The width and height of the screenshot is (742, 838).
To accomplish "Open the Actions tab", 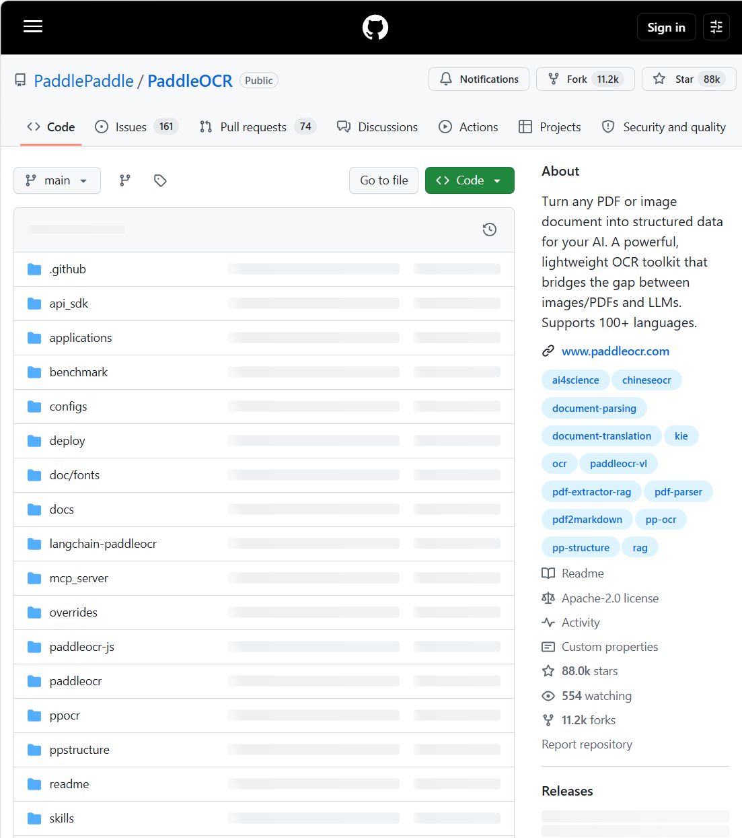I will click(468, 127).
